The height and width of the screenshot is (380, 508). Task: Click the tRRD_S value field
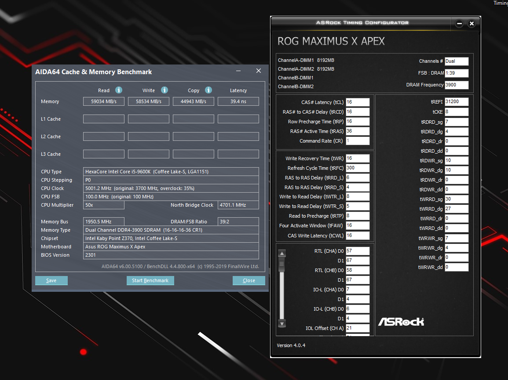coord(358,187)
